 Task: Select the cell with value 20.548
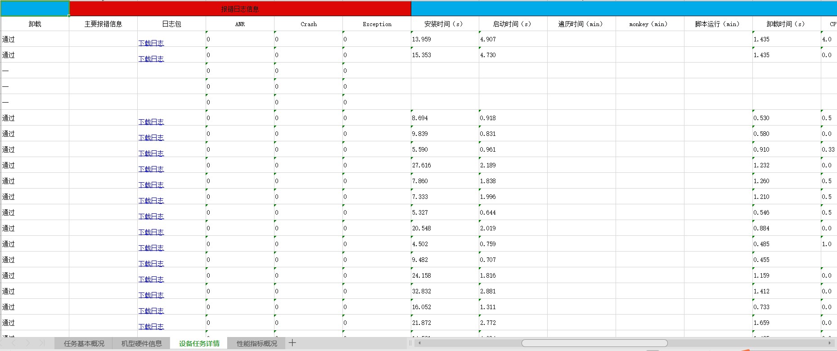coord(445,228)
